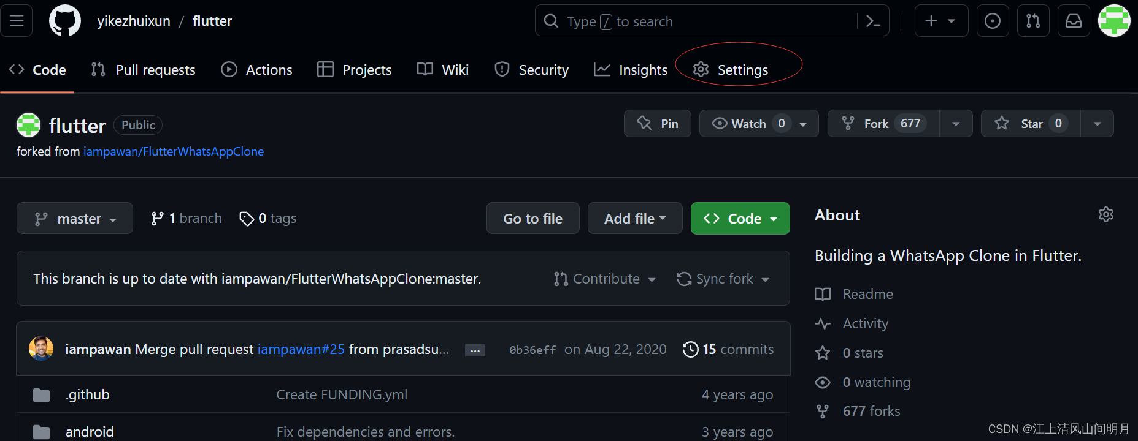Click the Go to file button

click(532, 218)
